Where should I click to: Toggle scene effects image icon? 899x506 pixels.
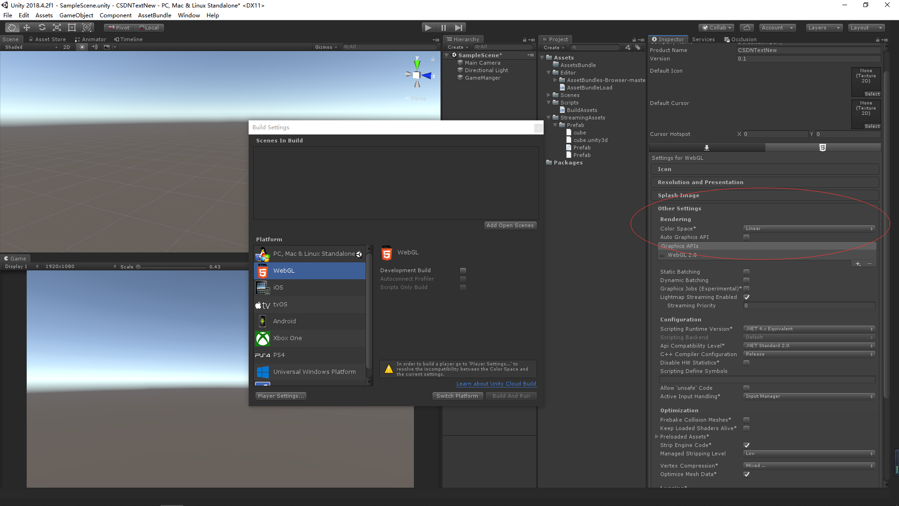point(107,47)
